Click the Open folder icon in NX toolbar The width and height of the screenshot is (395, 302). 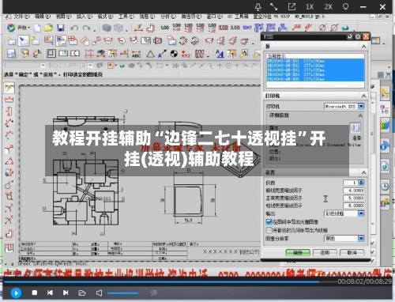pos(48,28)
